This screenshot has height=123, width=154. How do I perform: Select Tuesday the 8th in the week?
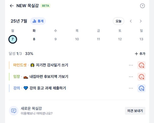[34, 39]
